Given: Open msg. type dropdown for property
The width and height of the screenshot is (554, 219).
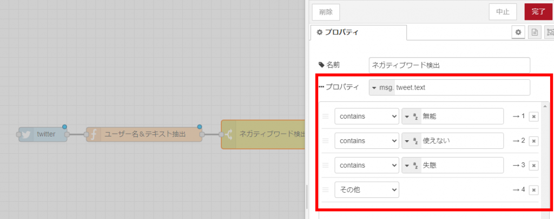Looking at the screenshot, I should pyautogui.click(x=382, y=88).
